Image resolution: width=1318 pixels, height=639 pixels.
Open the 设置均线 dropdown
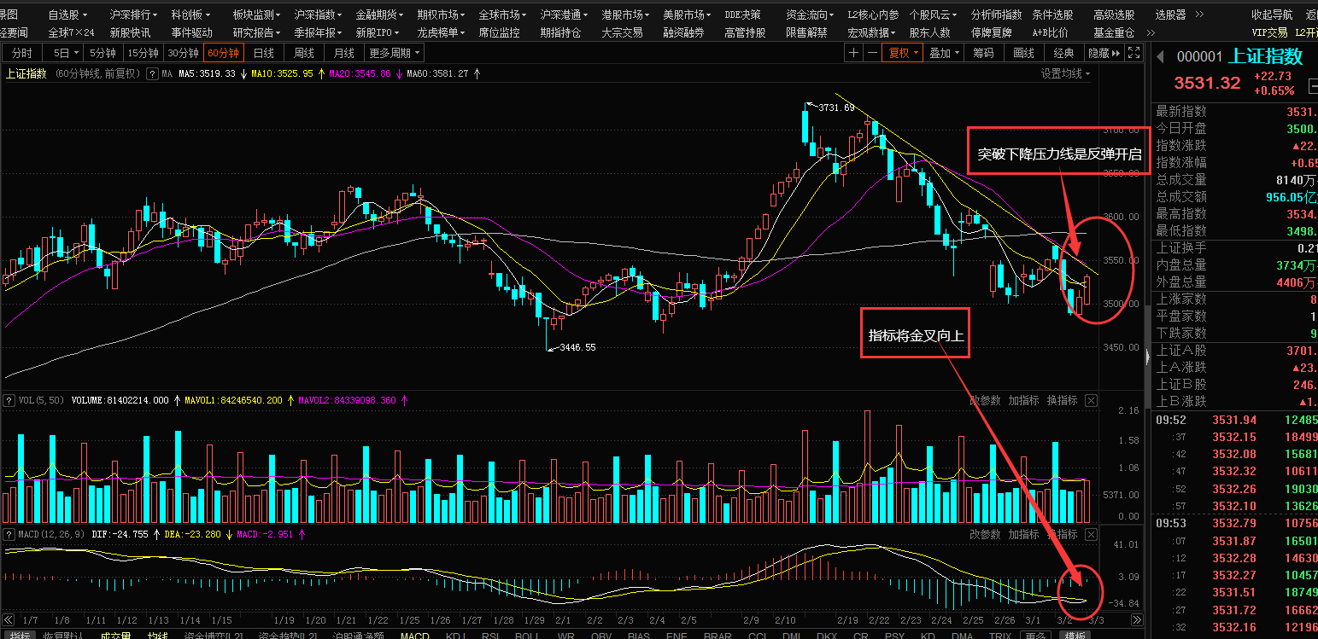[x=1065, y=73]
